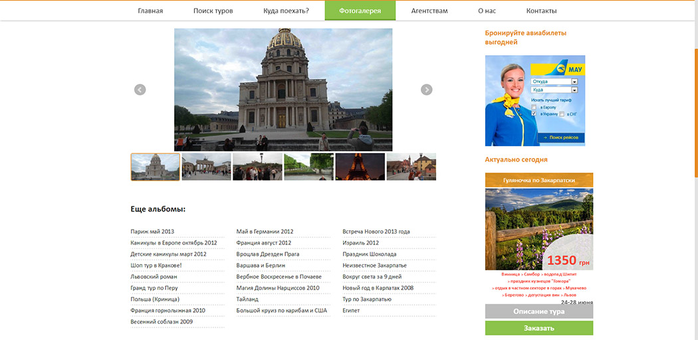Select the park with trees thumbnail
The width and height of the screenshot is (698, 340).
pos(308,167)
